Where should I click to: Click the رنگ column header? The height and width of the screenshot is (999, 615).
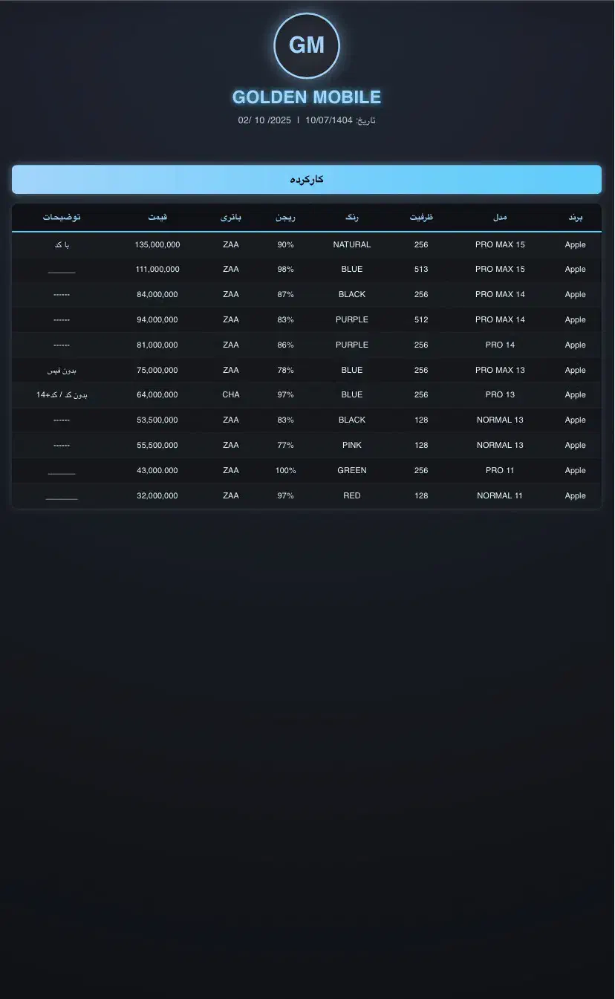coord(352,218)
